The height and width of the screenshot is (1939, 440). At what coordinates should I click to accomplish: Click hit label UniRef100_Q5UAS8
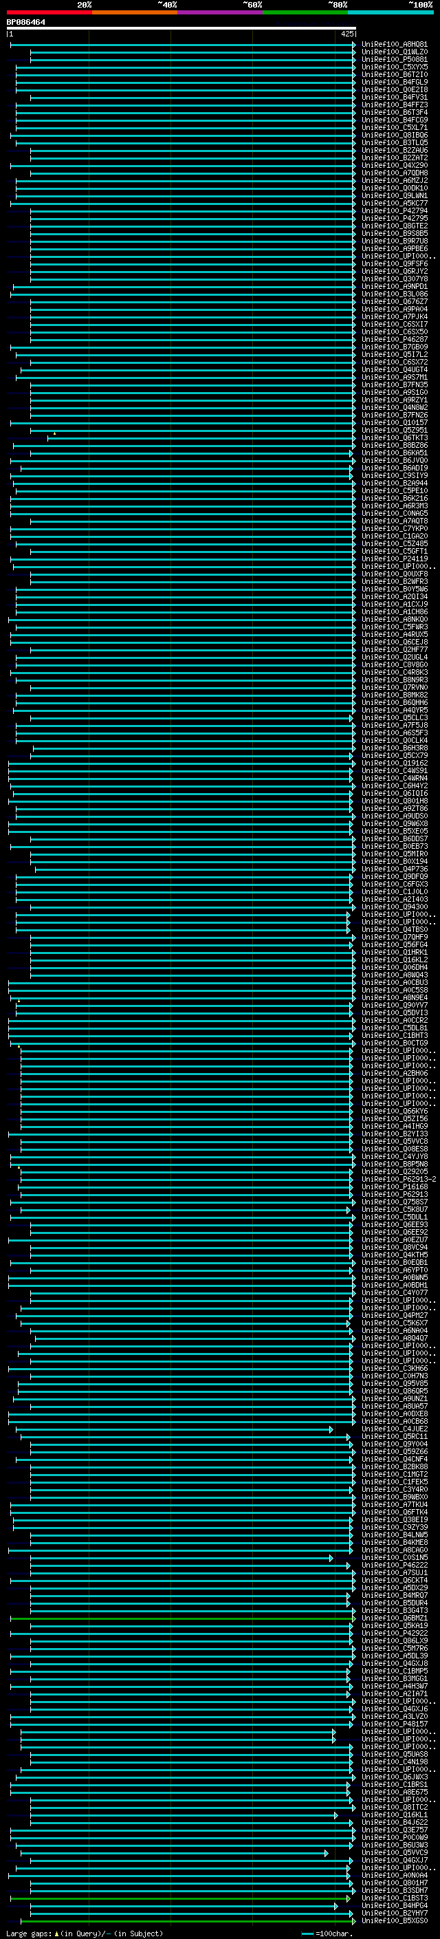pos(394,1754)
